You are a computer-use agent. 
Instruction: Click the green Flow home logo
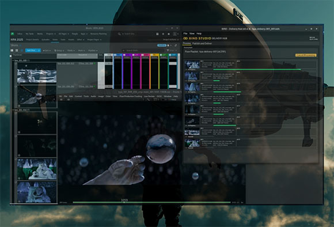coord(12,33)
